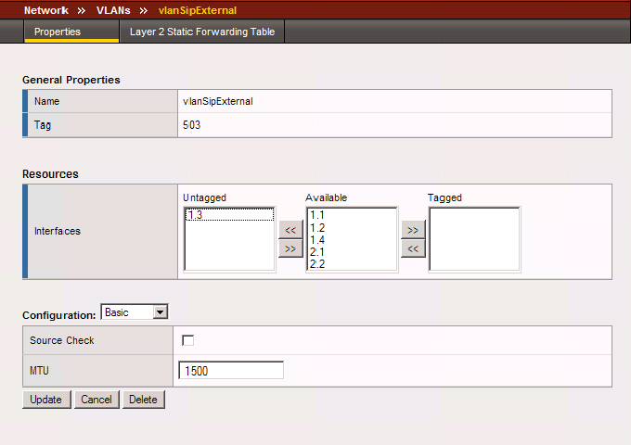
Task: Click the << button left of Tagged list
Action: tap(413, 248)
